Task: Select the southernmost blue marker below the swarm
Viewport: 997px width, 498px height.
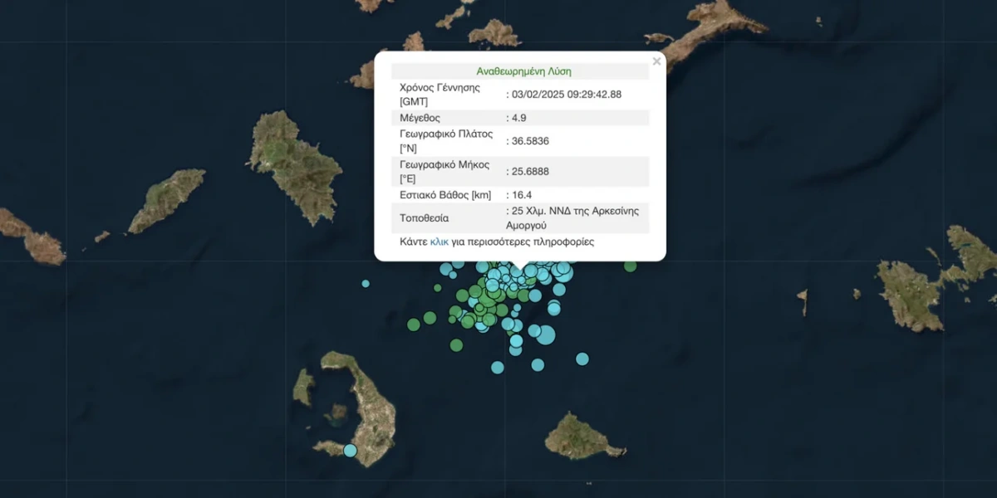Action: click(x=498, y=366)
